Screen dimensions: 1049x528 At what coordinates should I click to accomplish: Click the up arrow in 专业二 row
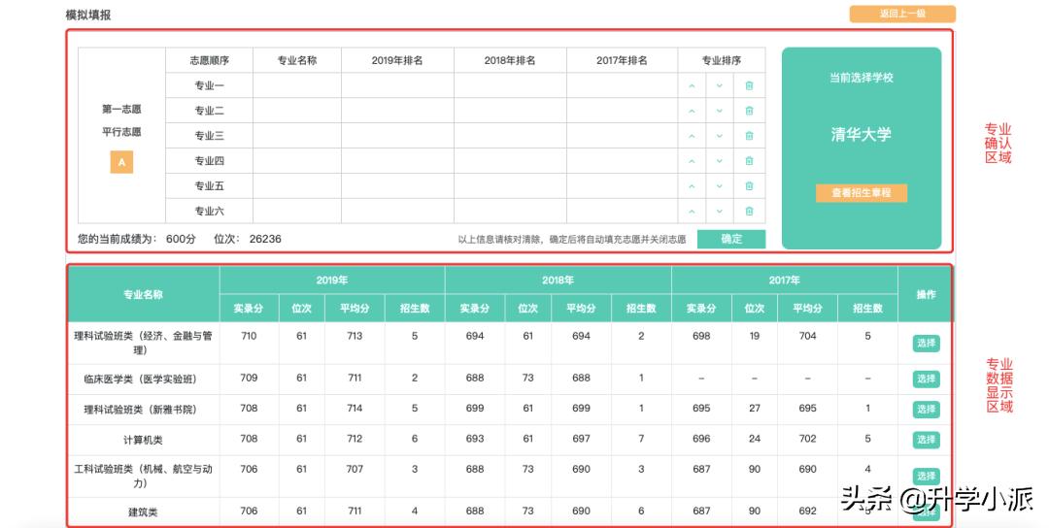pos(692,111)
